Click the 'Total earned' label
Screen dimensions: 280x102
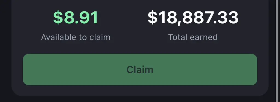193,37
